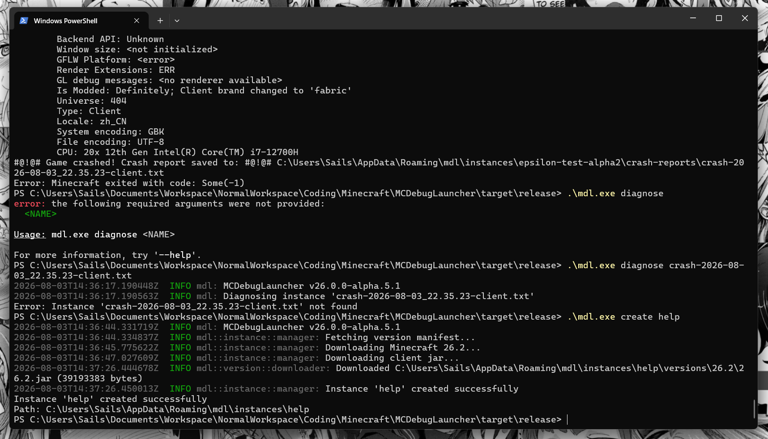Click timestamp '2026-08-03T14:36:17.190448Z'
The height and width of the screenshot is (439, 768).
pos(86,286)
